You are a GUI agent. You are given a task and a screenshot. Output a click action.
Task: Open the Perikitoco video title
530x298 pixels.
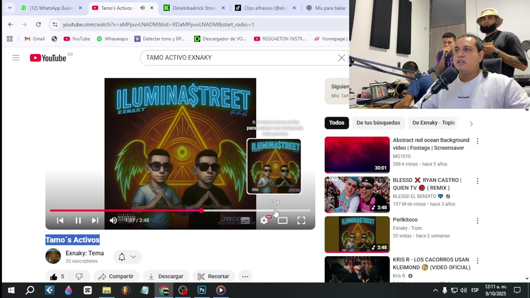(x=405, y=220)
